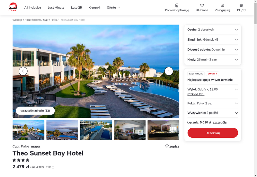Screen dimensions: 257x177
Task: Expand the Wyżywienie meals dropdown
Action: (213, 113)
